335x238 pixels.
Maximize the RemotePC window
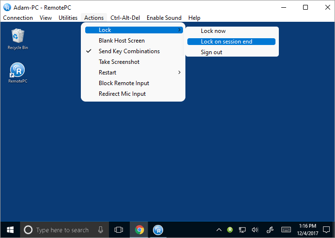tap(305, 7)
